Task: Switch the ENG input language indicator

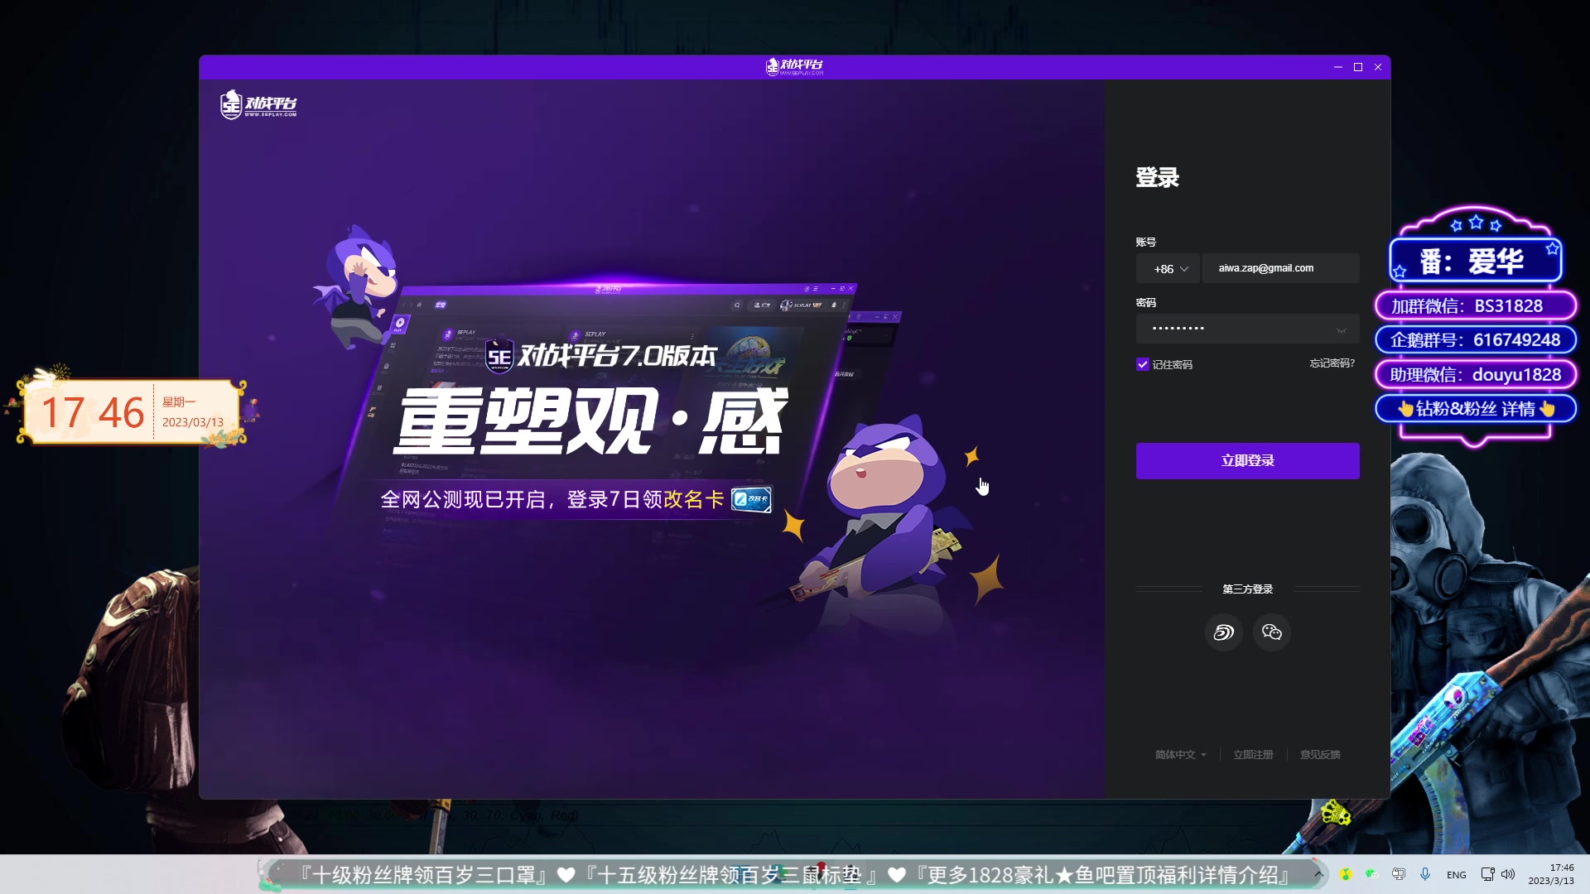Action: coord(1457,875)
